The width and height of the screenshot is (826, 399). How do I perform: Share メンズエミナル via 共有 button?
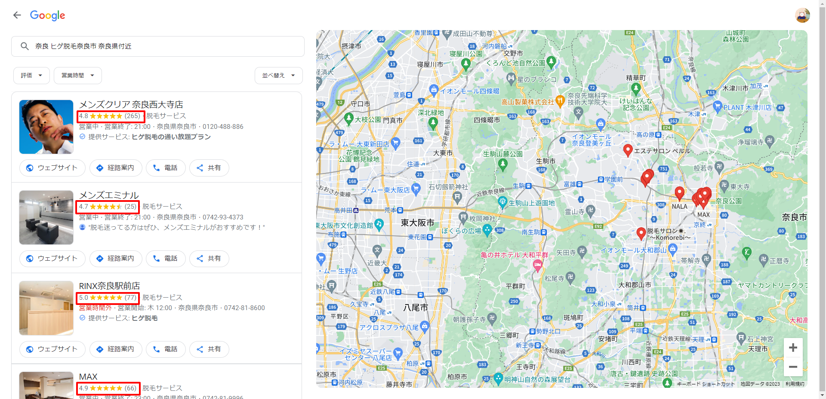click(209, 259)
